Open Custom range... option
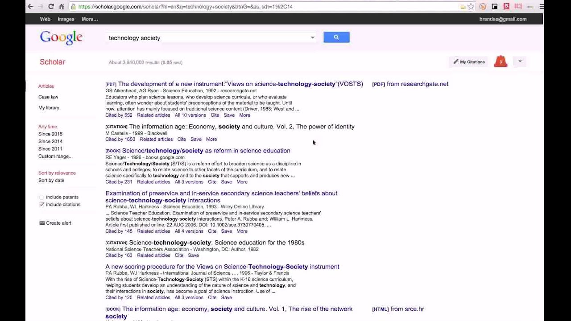Screen dimensions: 571x321 (x=55, y=156)
